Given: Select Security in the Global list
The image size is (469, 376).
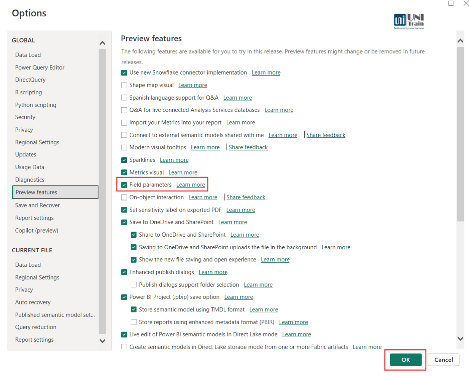Looking at the screenshot, I should pos(25,117).
